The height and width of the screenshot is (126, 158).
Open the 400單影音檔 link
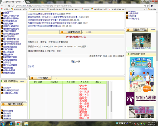(134, 18)
